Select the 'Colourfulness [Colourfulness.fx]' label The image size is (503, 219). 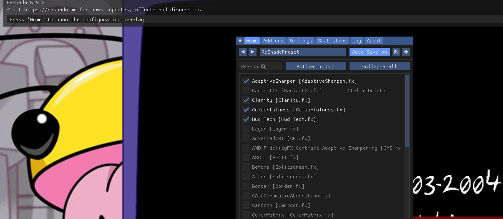point(299,110)
